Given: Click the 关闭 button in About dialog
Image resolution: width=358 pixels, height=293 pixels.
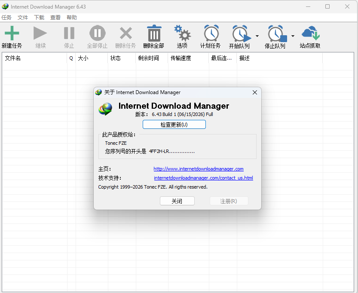Looking at the screenshot, I should (x=177, y=201).
